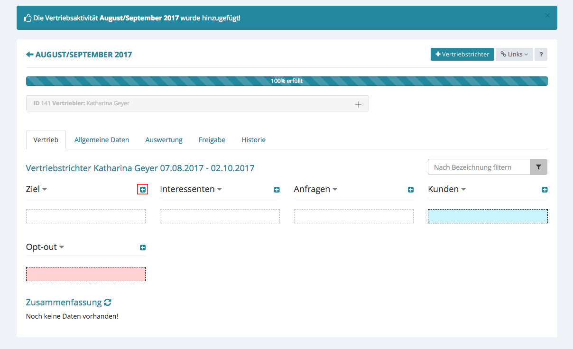Image resolution: width=573 pixels, height=349 pixels.
Task: Click the 100% erfüllt progress bar
Action: coord(286,81)
